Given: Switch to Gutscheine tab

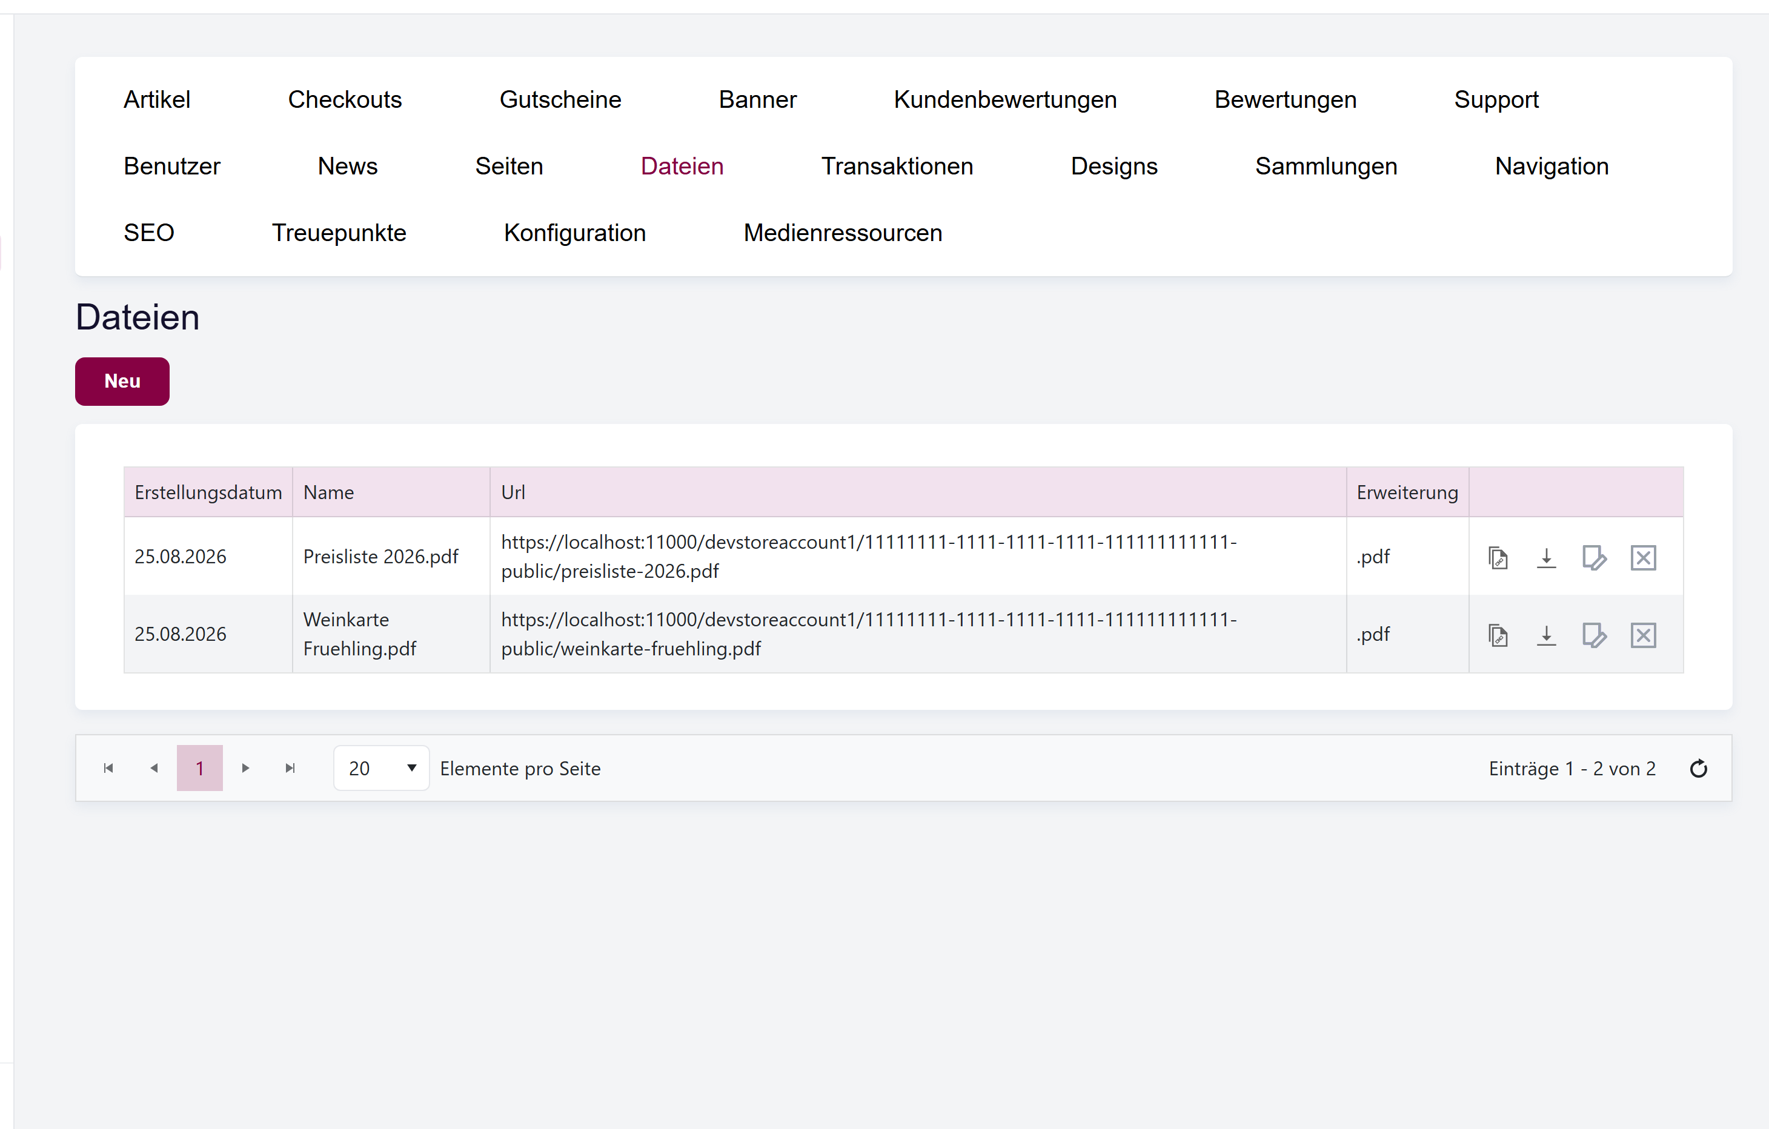Looking at the screenshot, I should pos(560,99).
